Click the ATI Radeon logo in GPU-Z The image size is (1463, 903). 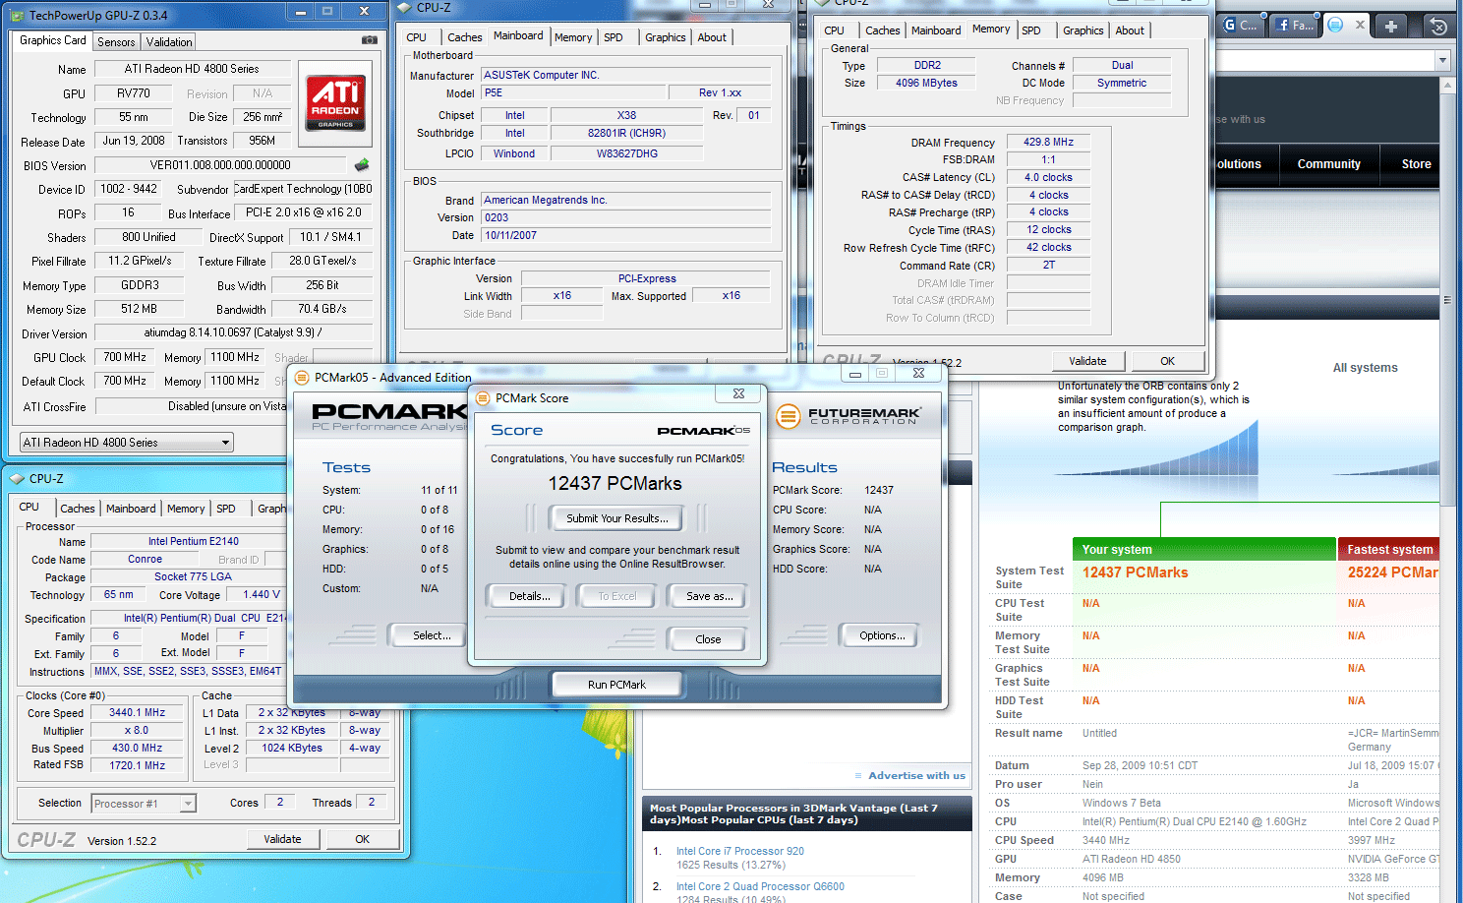click(x=335, y=102)
